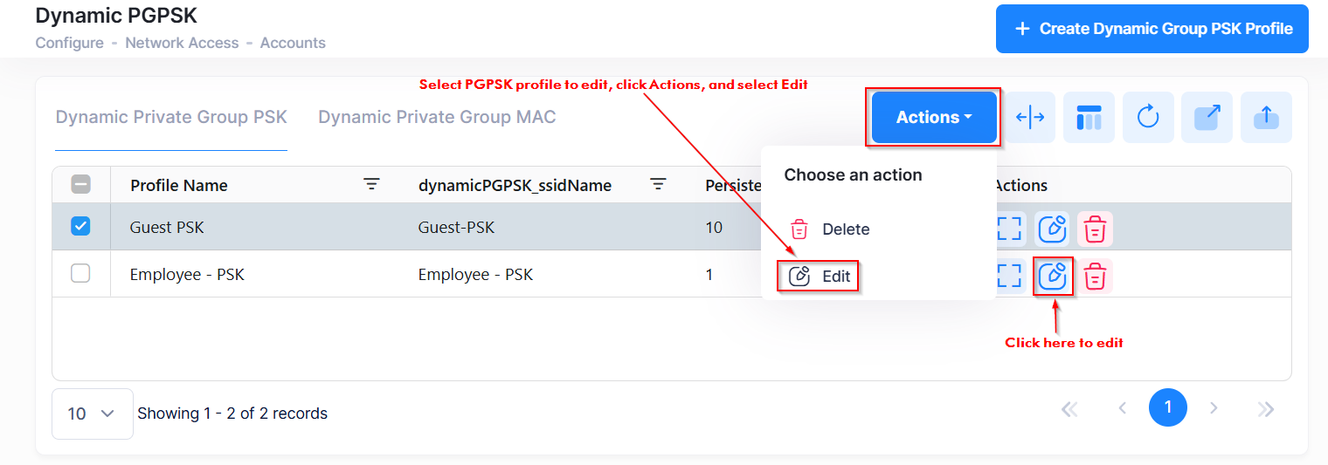
Task: Open the page size dropdown showing 10
Action: [x=92, y=414]
